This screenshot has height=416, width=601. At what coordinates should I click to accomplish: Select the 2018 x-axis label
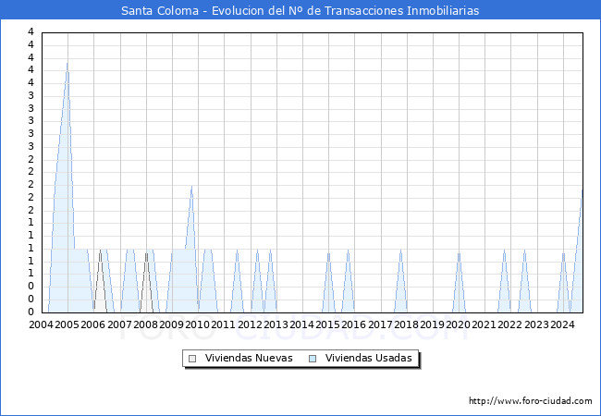(406, 324)
